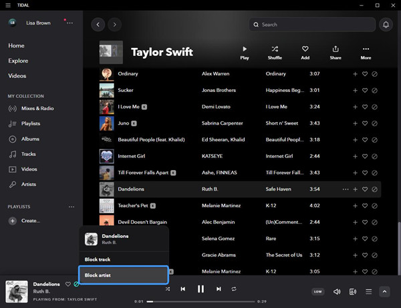Image resolution: width=401 pixels, height=308 pixels.
Task: Select Block track in the popup
Action: [124, 259]
